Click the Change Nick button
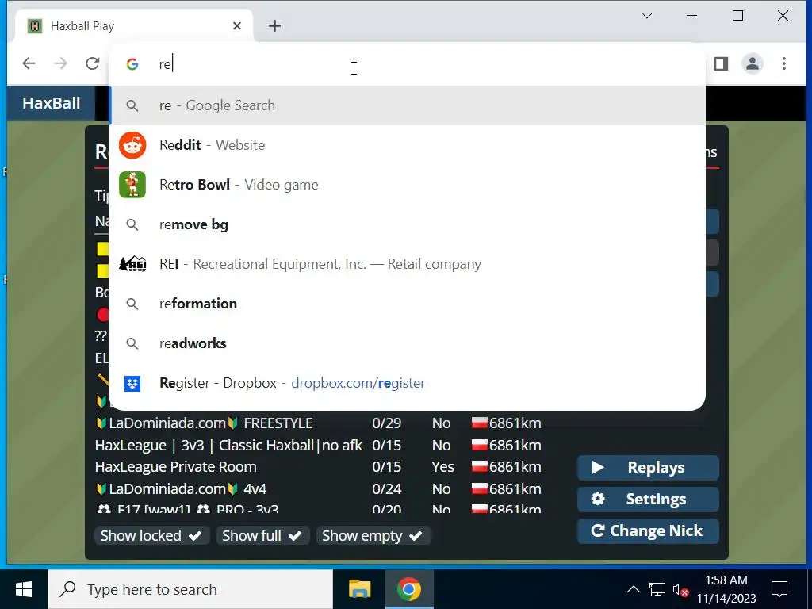This screenshot has width=812, height=609. click(648, 530)
